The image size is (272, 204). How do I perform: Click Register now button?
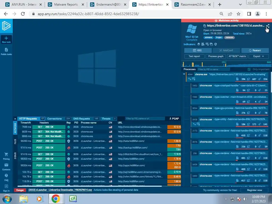(x=254, y=190)
